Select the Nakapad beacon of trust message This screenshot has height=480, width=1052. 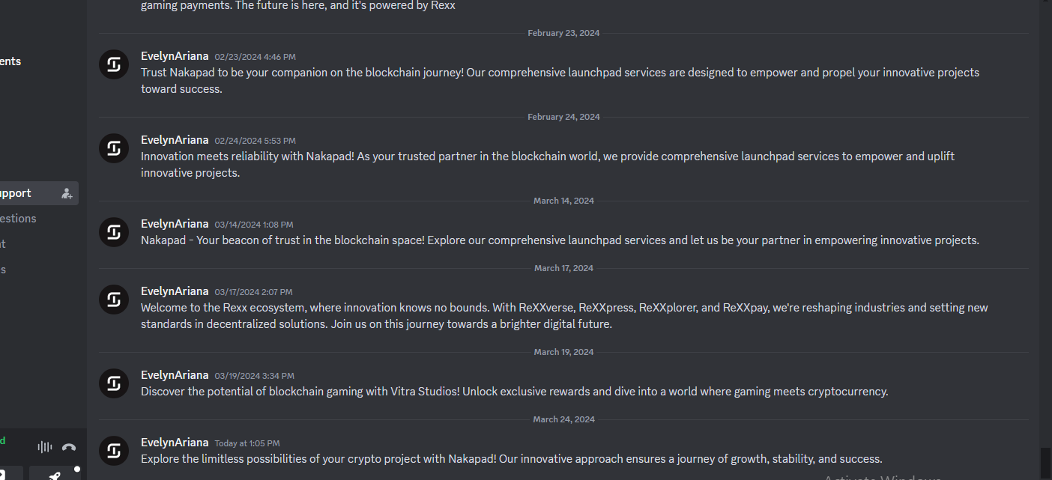(x=560, y=240)
